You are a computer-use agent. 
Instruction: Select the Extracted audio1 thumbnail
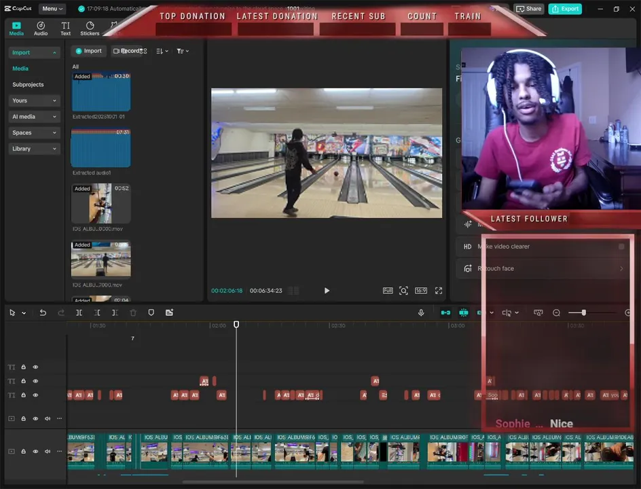101,148
